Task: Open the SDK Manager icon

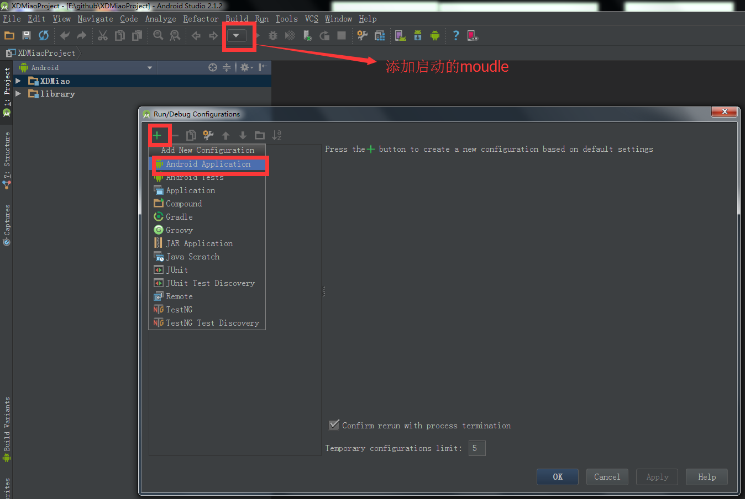Action: tap(418, 36)
